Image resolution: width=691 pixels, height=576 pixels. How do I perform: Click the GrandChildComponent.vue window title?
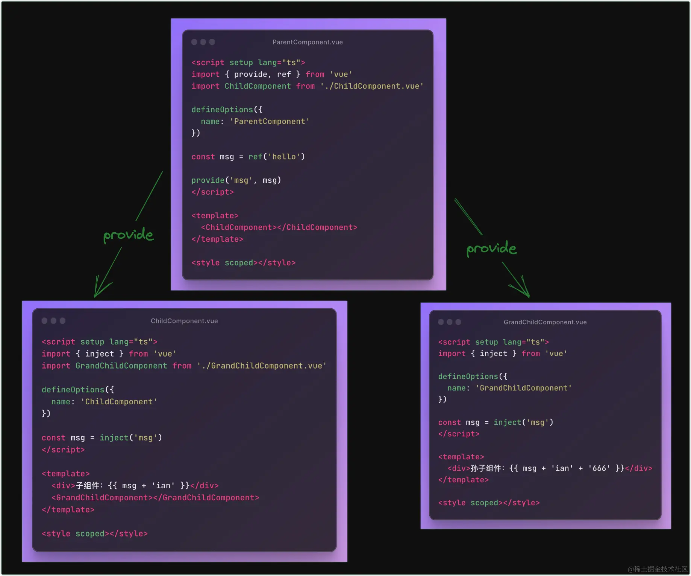click(545, 322)
